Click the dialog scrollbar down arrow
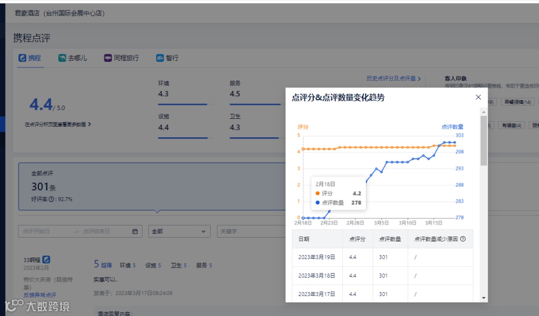539x316 pixels. (x=484, y=298)
